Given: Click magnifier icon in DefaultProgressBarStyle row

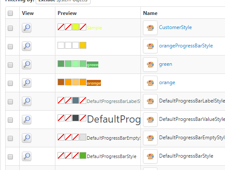Looking at the screenshot, I should point(27,156).
